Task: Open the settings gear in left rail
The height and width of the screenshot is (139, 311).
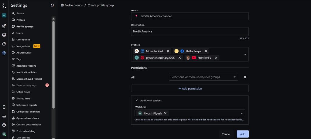Action: click(x=4, y=53)
